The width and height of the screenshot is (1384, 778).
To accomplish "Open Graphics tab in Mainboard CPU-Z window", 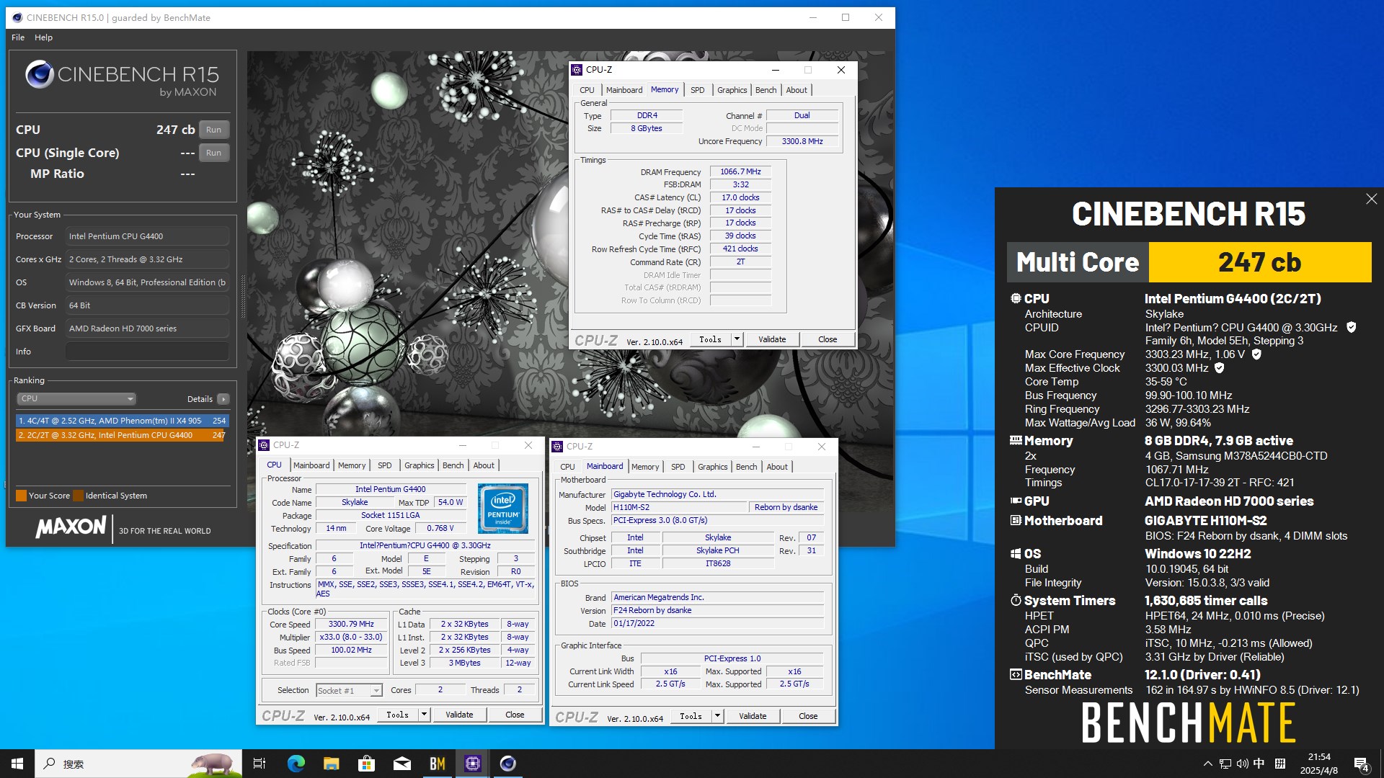I will coord(712,467).
